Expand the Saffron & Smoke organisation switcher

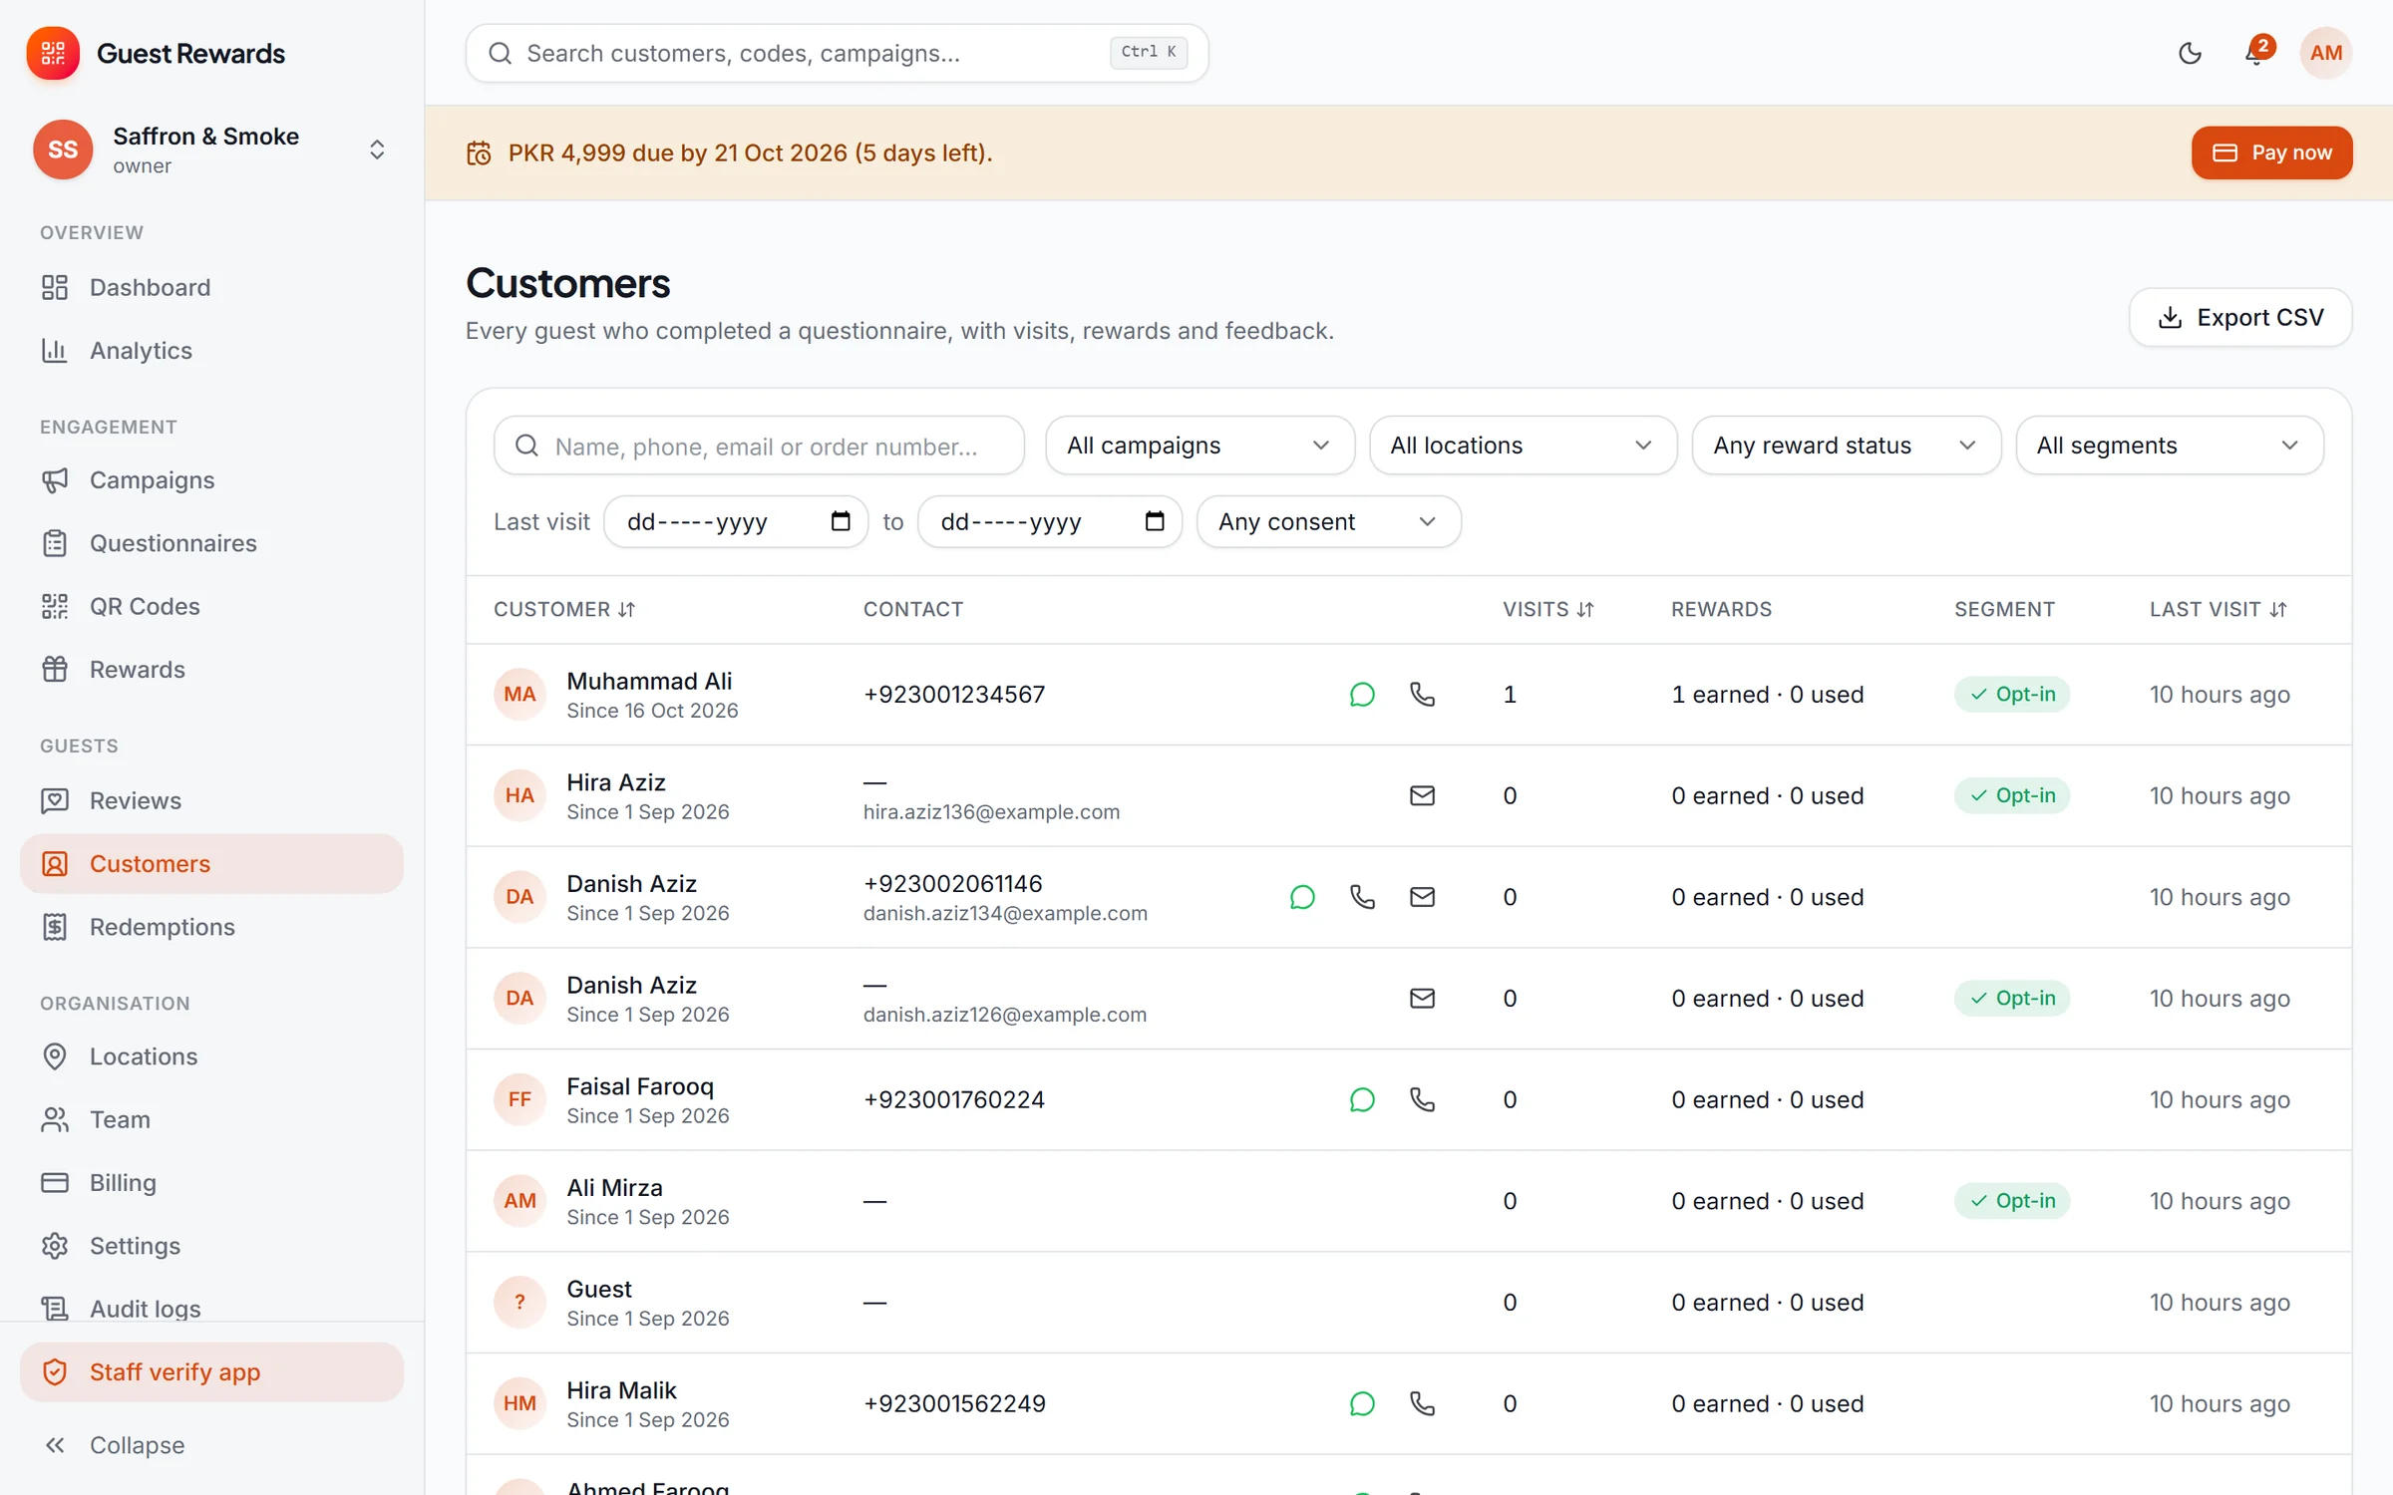(211, 149)
